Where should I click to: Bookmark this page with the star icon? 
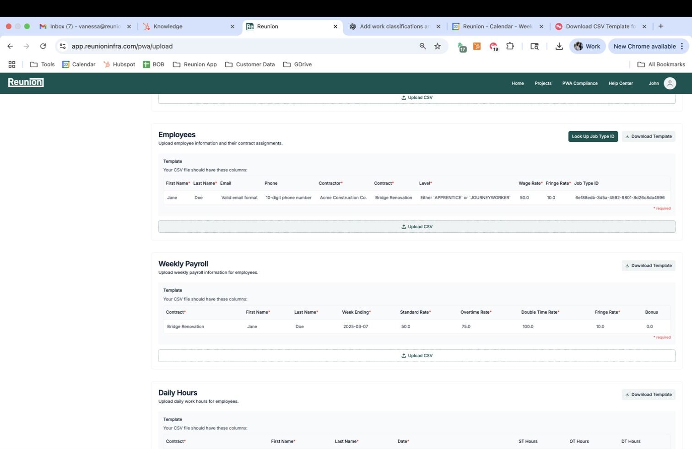[438, 46]
